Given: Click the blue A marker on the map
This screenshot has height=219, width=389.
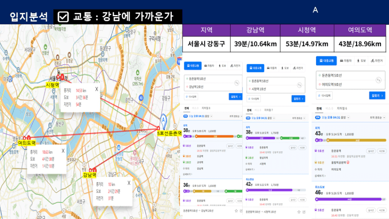Looking at the screenshot, I should tap(163, 120).
